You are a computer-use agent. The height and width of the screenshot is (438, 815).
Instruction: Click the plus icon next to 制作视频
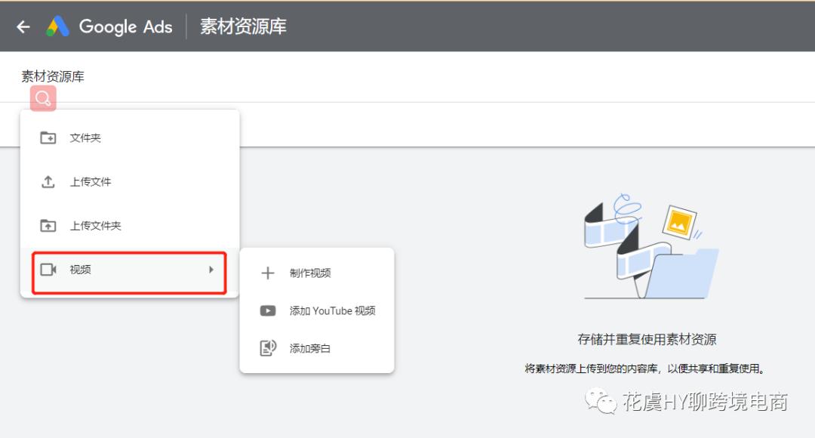coord(268,273)
